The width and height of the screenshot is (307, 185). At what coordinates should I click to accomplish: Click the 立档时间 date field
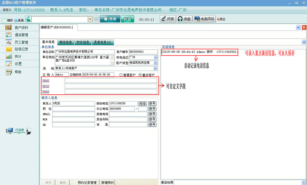tap(98, 75)
